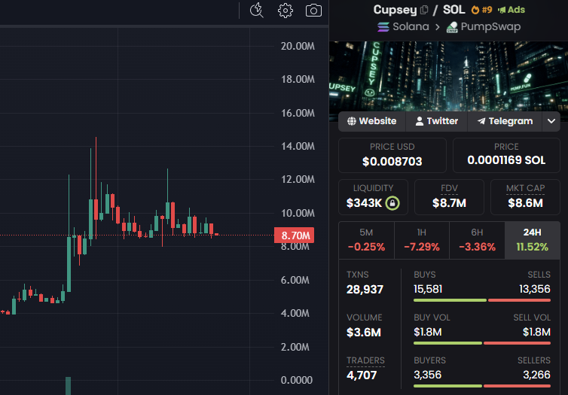
Task: Expand more links chevron next to Telegram
Action: [x=551, y=121]
